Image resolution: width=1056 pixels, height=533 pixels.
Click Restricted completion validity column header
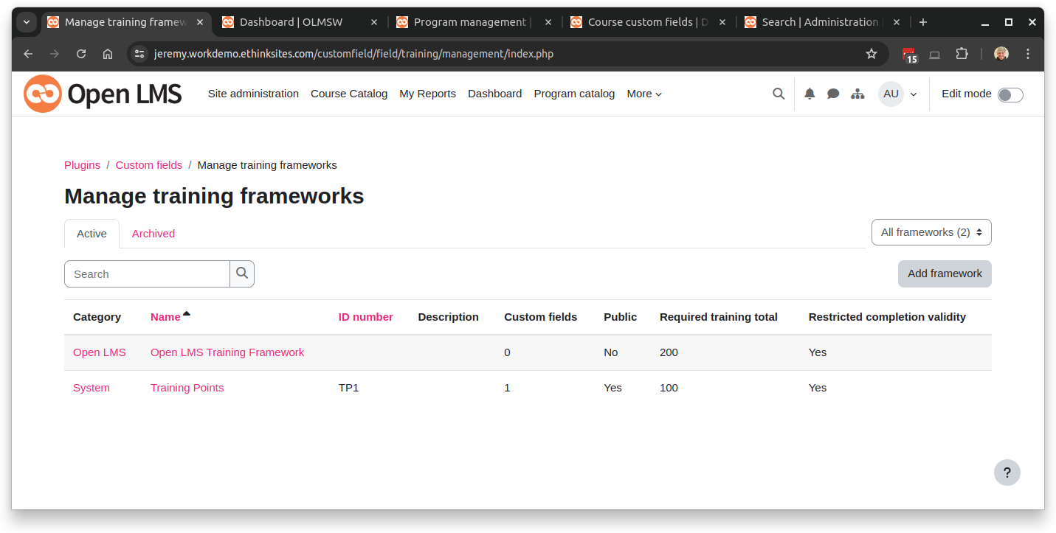coord(887,317)
